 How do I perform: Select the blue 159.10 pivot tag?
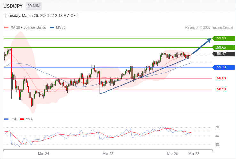tap(224, 67)
